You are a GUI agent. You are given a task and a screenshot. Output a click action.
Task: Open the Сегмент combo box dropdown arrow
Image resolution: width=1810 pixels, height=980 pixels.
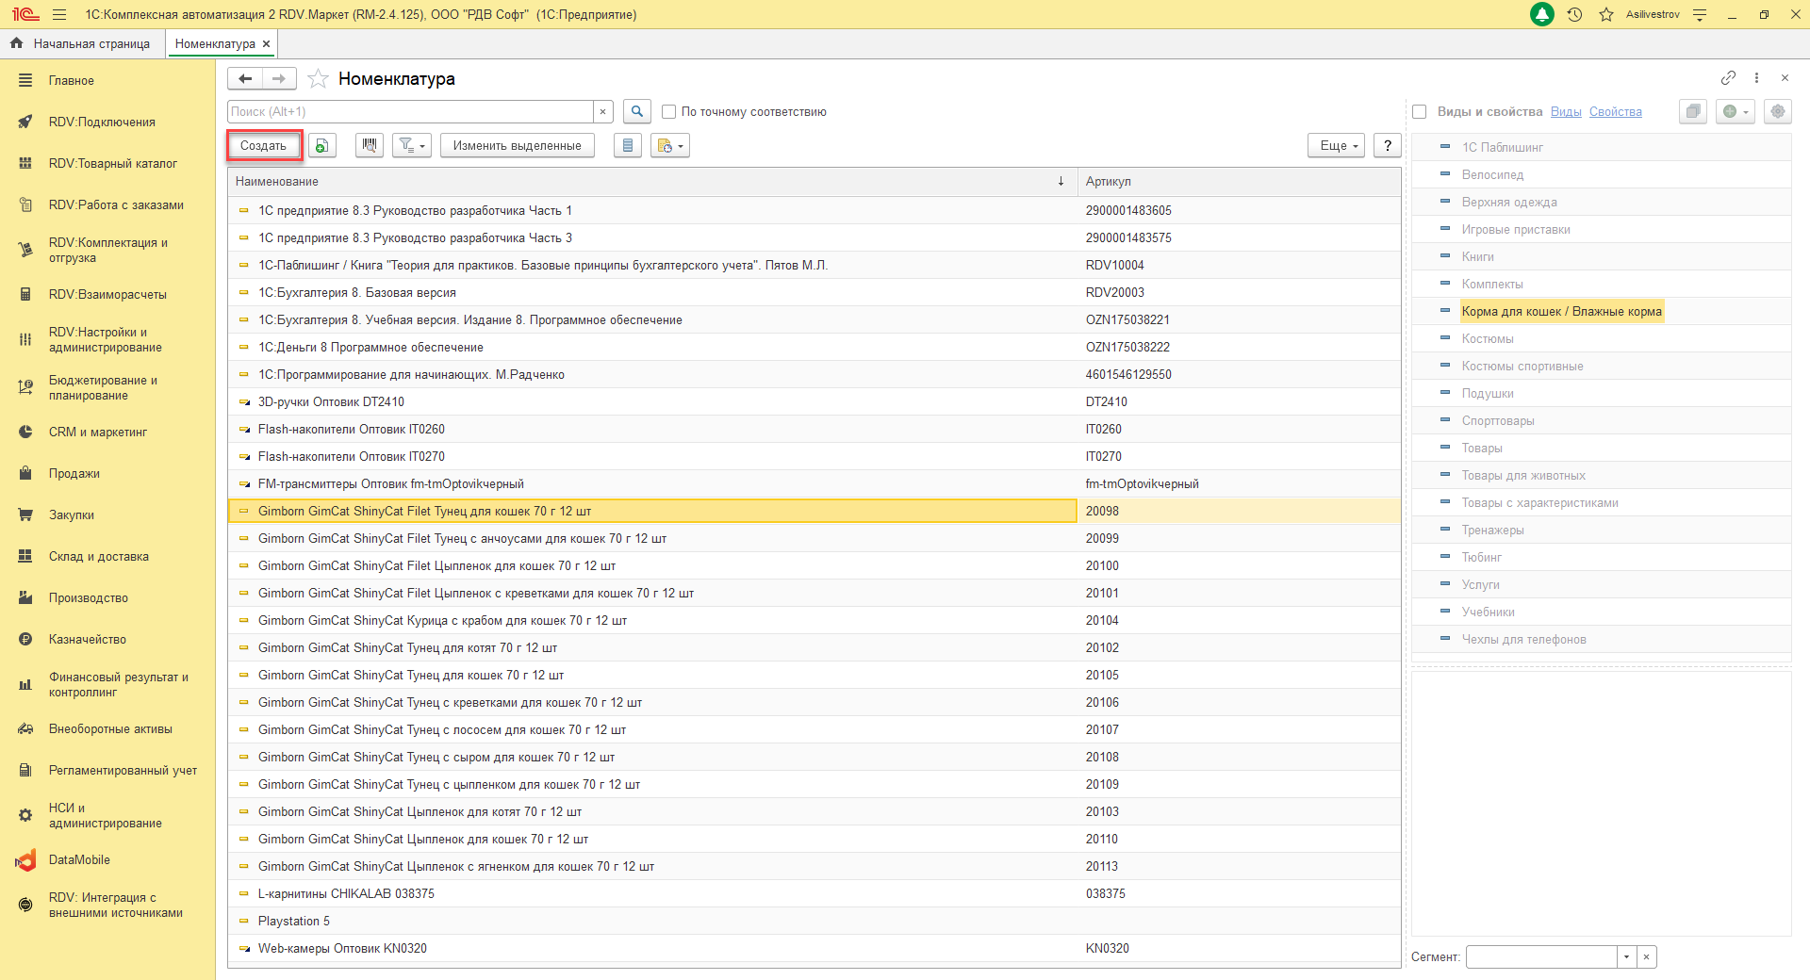click(x=1626, y=956)
